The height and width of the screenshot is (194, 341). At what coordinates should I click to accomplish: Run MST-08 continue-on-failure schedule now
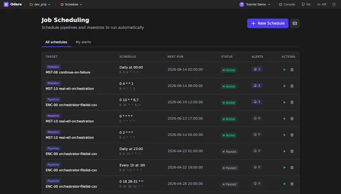(x=284, y=70)
